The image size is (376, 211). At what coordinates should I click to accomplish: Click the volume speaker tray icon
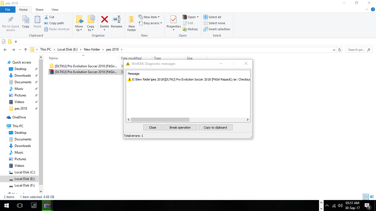(x=340, y=206)
